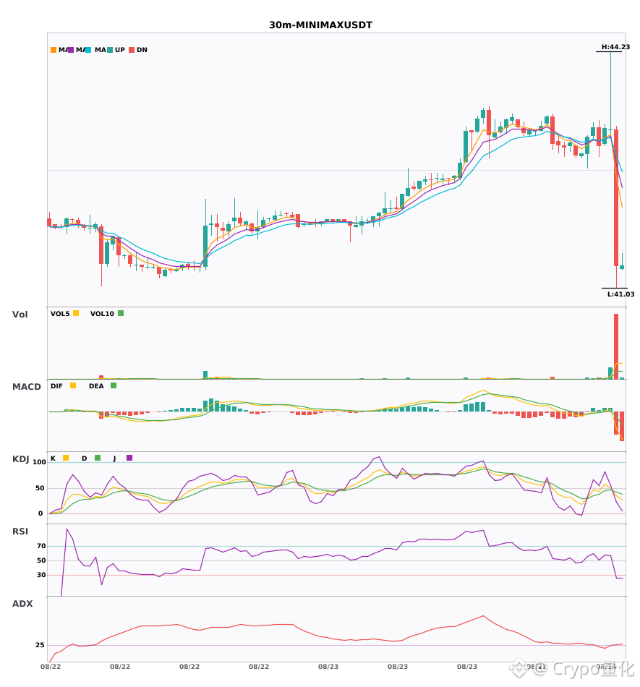Image resolution: width=640 pixels, height=687 pixels.
Task: Click the H:44.23 high price label
Action: pos(615,47)
